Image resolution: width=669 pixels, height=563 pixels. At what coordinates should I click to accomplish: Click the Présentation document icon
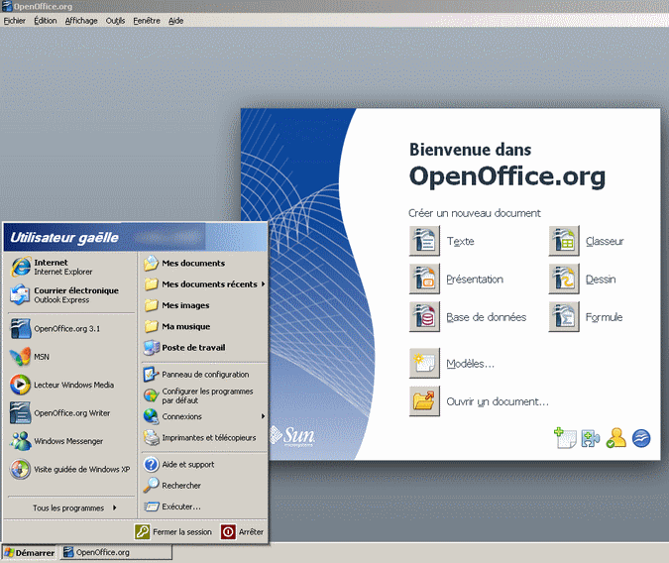click(424, 280)
